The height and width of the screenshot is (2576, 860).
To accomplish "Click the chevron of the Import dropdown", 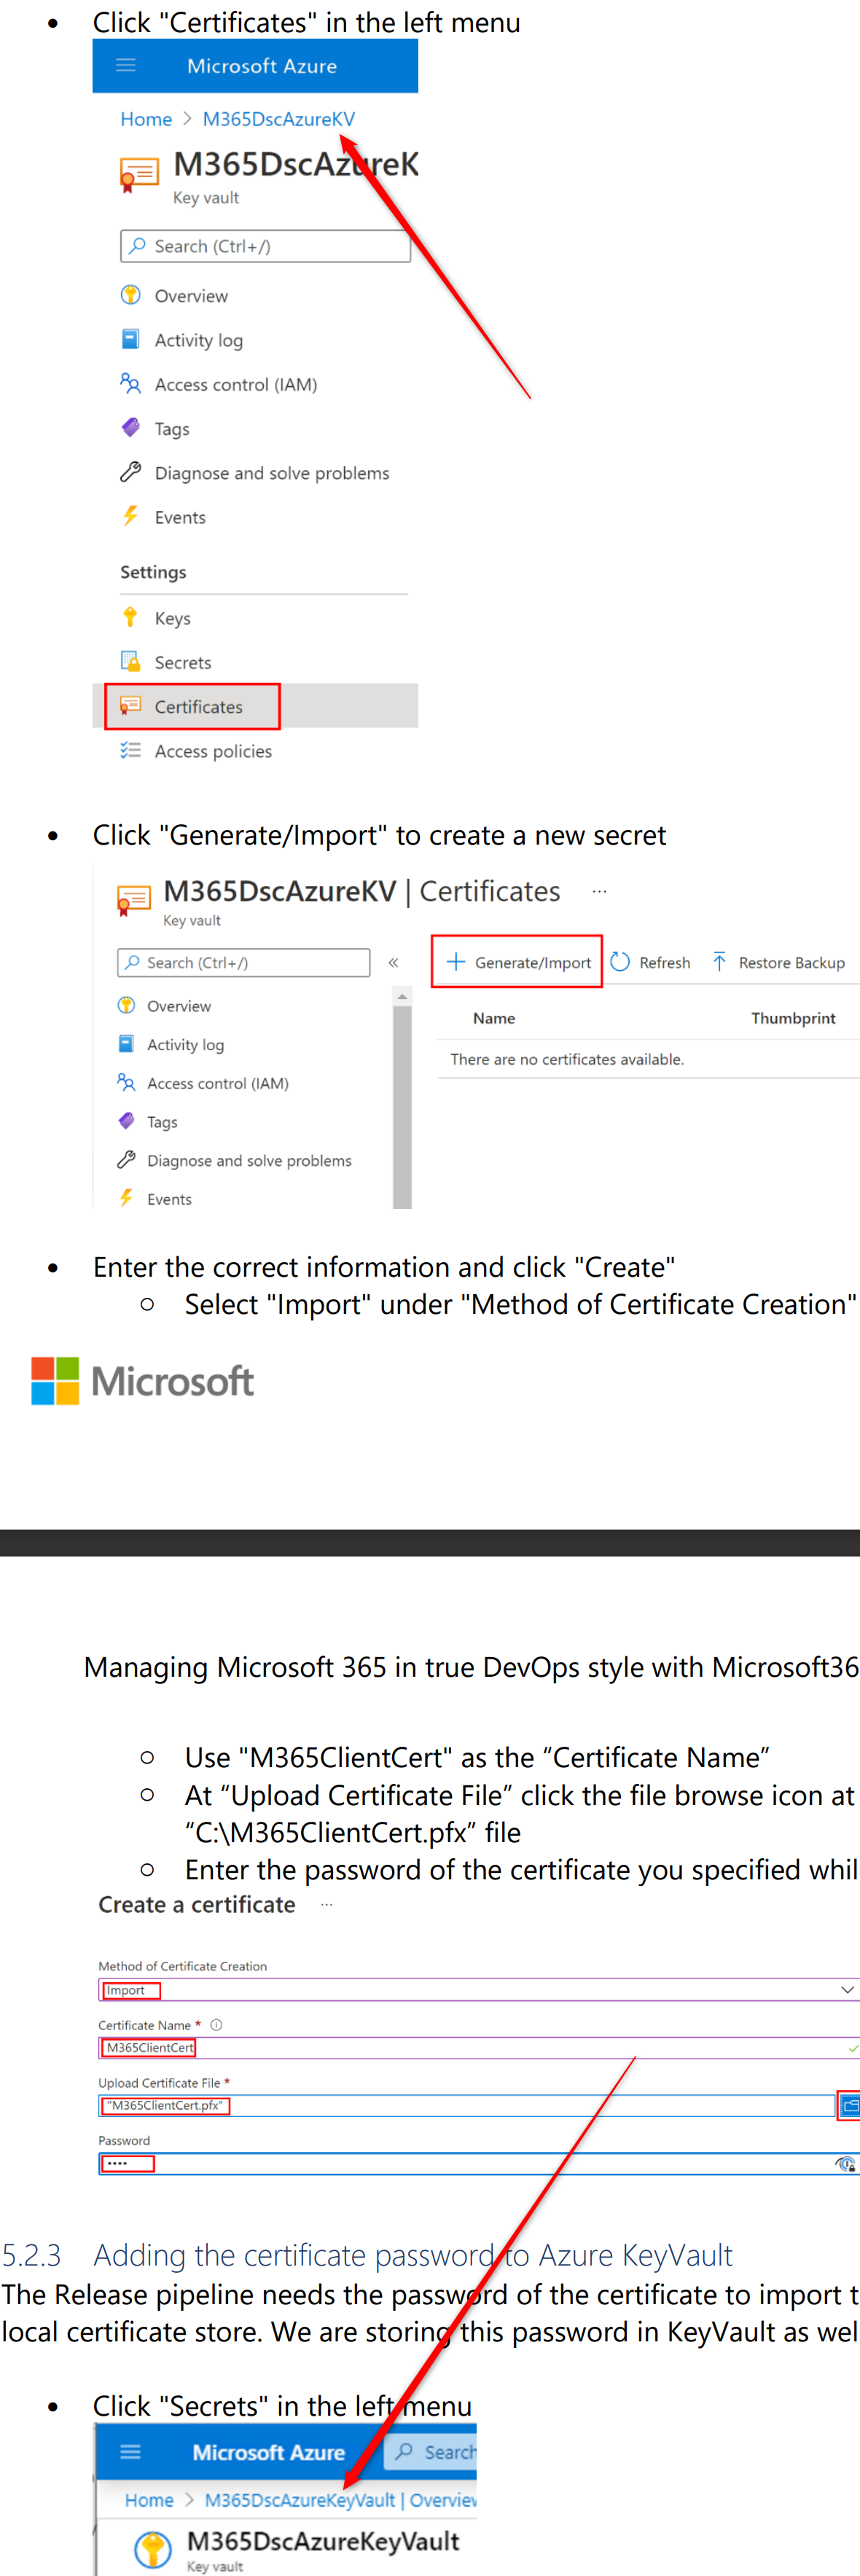I will [848, 1990].
